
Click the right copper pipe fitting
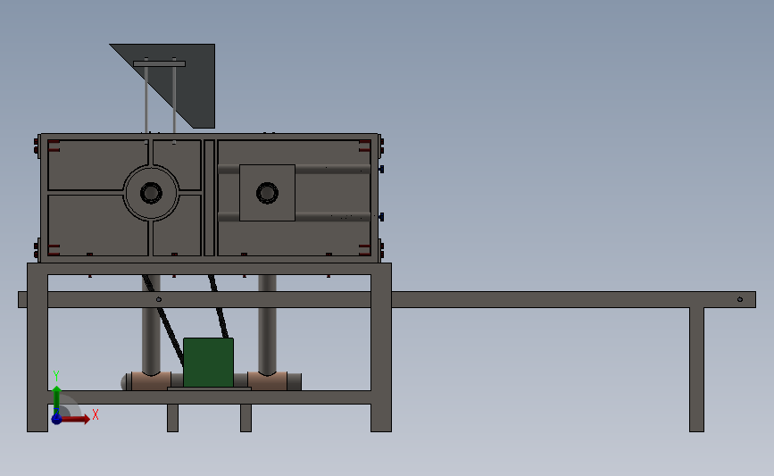tap(267, 381)
